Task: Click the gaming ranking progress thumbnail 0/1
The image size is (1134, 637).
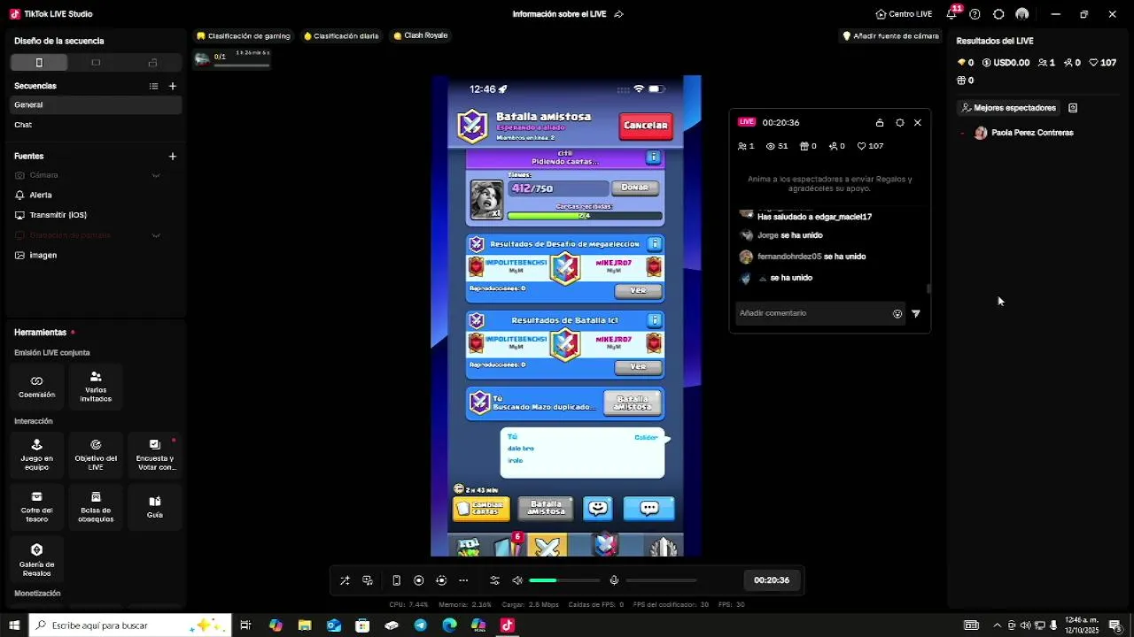Action: point(232,58)
